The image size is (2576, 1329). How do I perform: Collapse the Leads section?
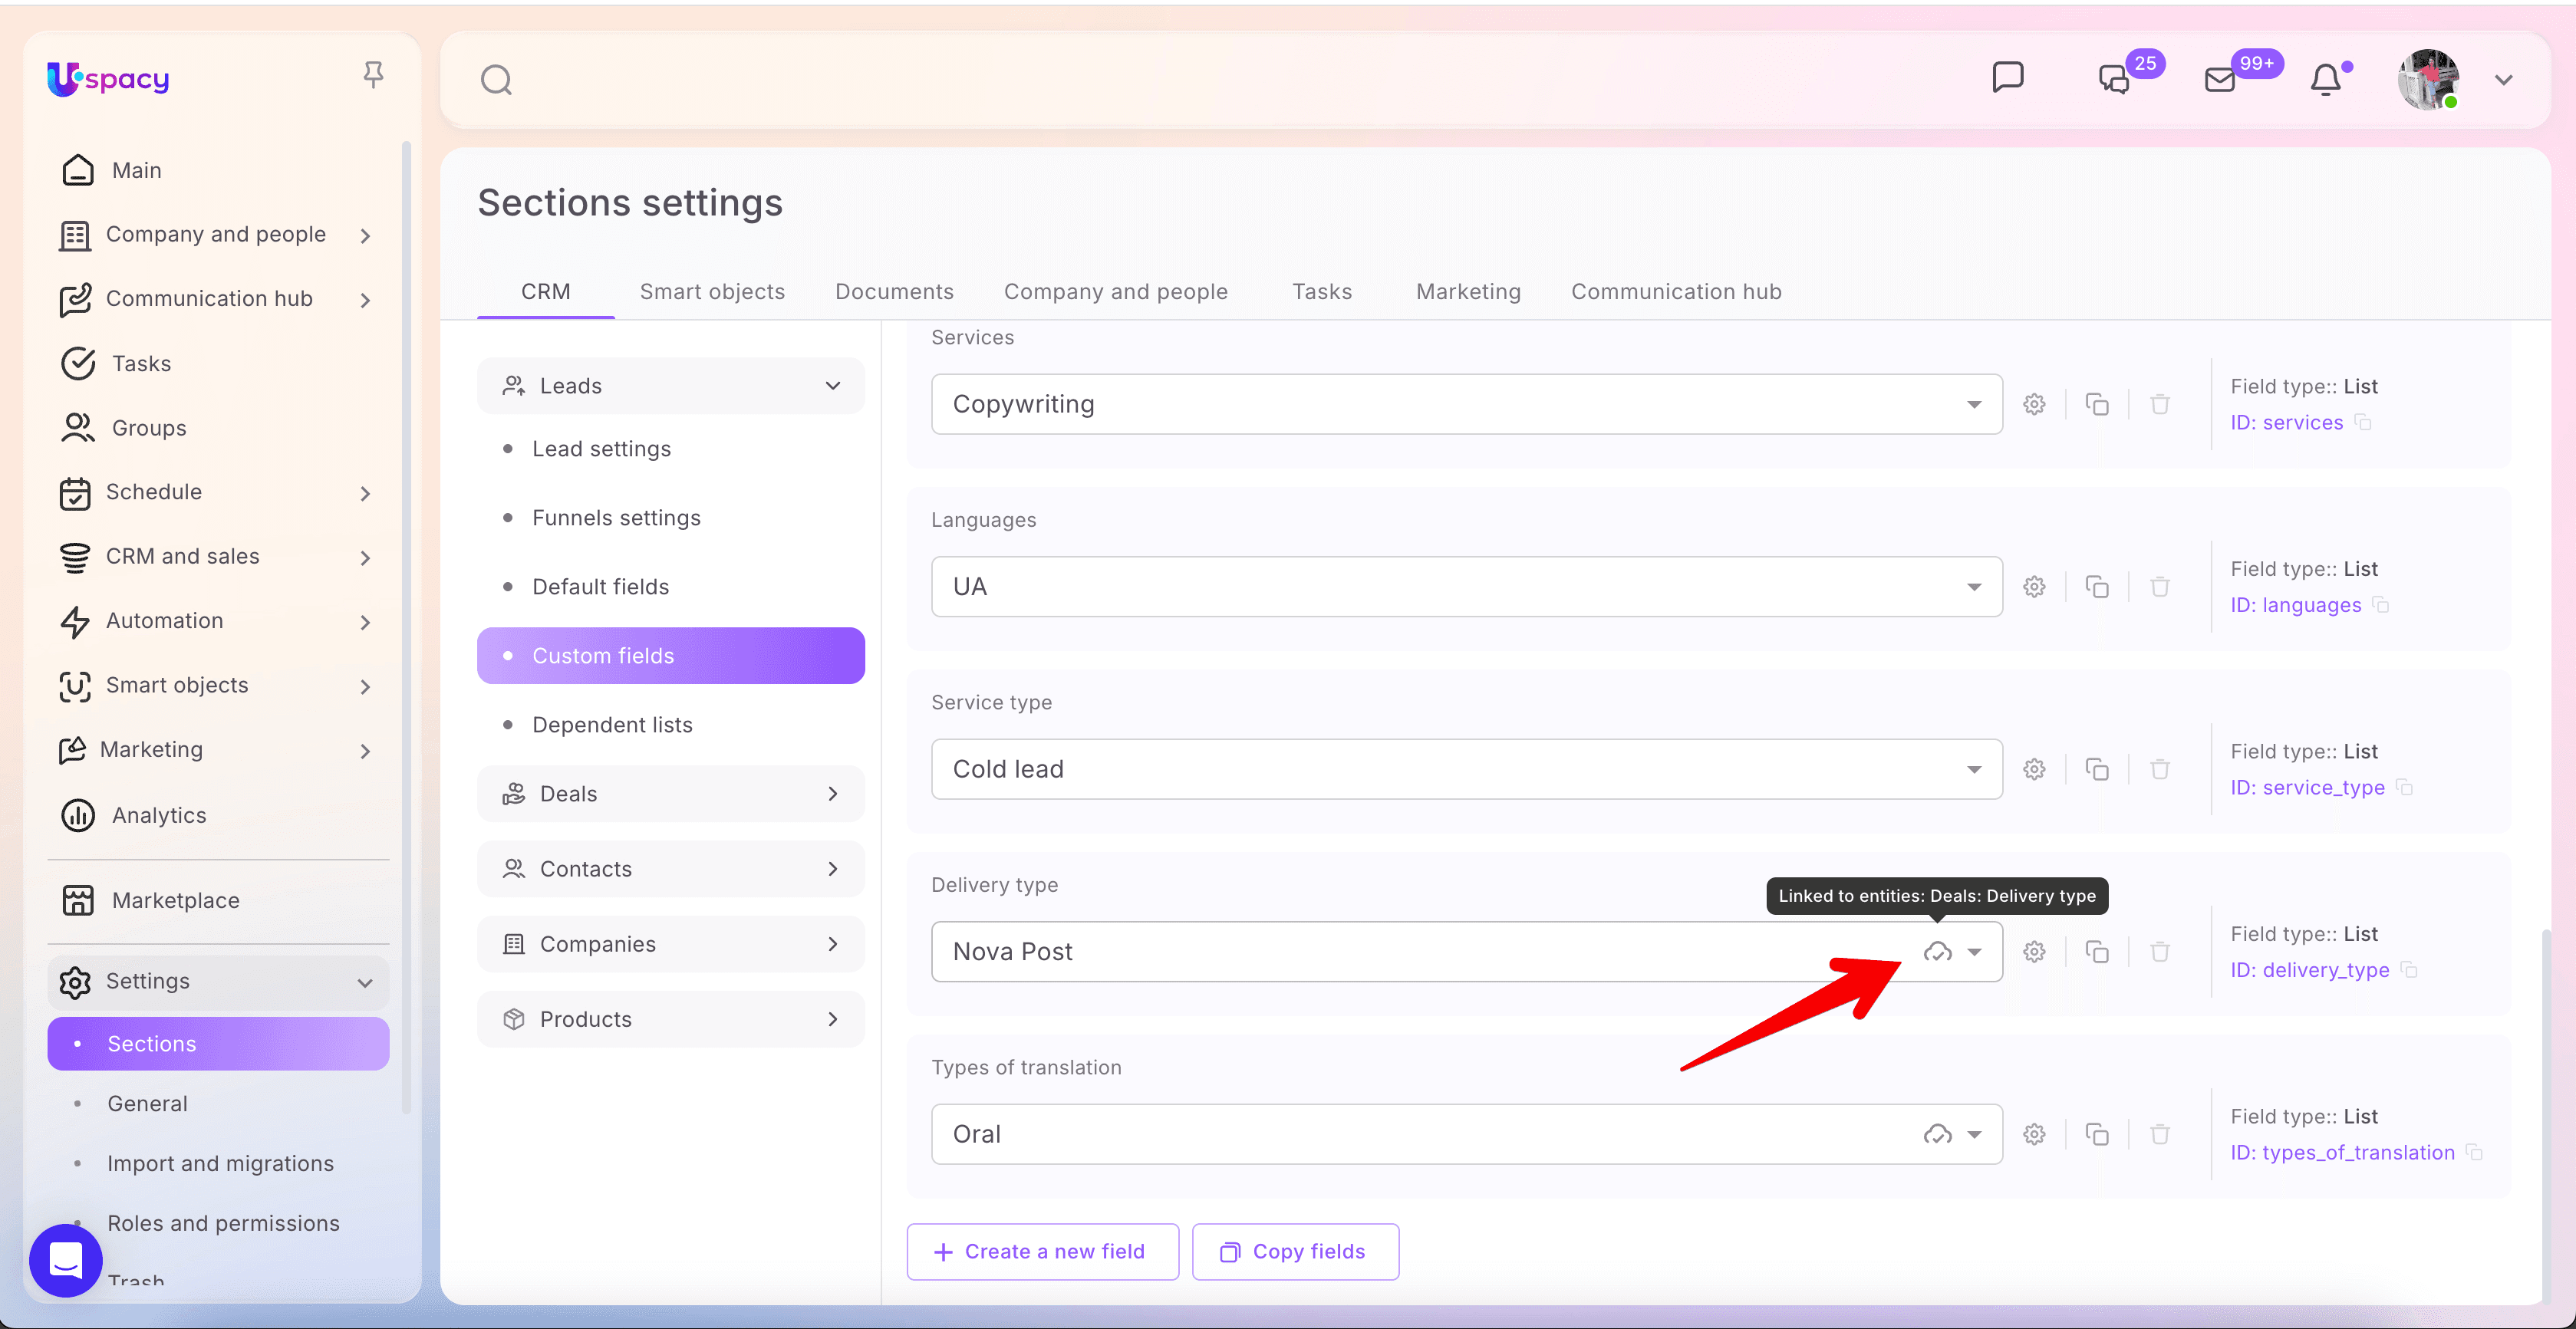(671, 386)
